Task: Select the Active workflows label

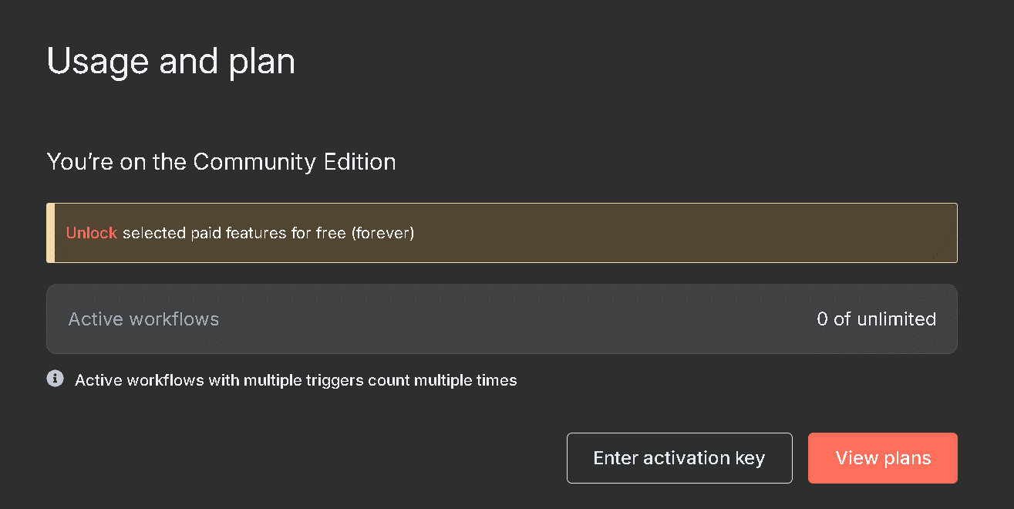Action: tap(143, 319)
